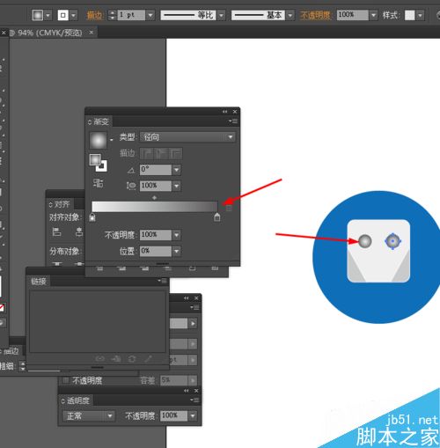This screenshot has width=440, height=448.
Task: Open the 类型 径向 gradient type dropdown
Action: click(187, 137)
